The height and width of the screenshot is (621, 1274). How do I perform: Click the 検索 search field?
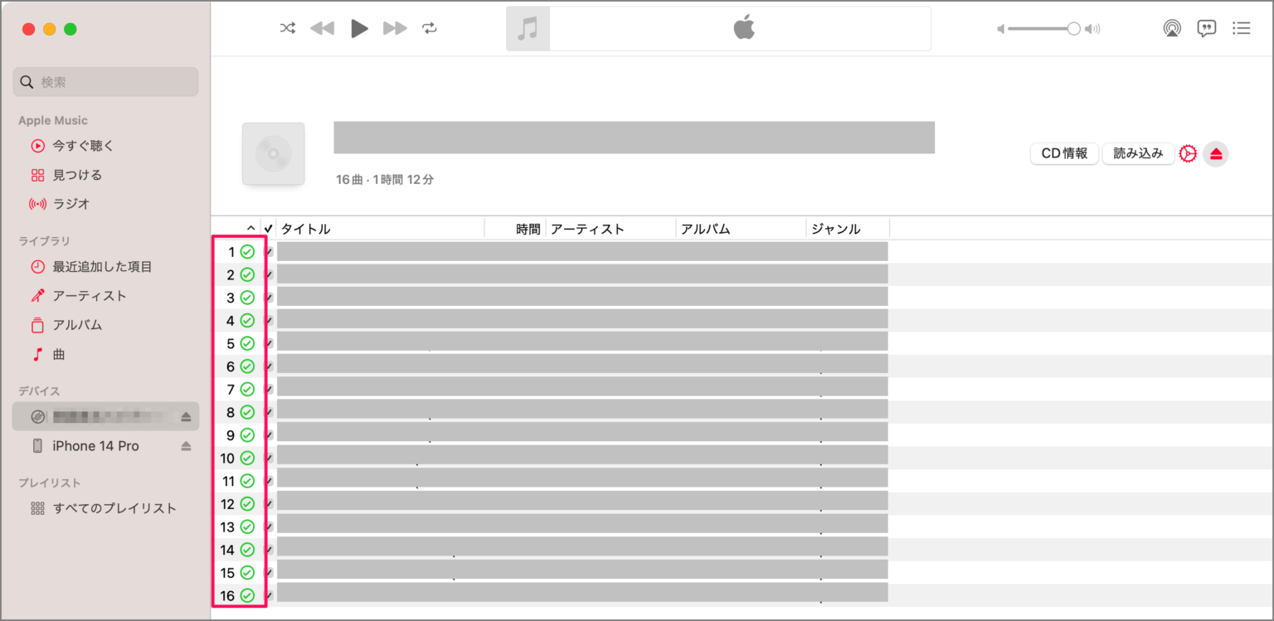(x=105, y=81)
